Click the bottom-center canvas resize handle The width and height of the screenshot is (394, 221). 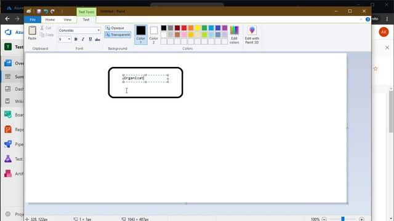click(x=186, y=203)
